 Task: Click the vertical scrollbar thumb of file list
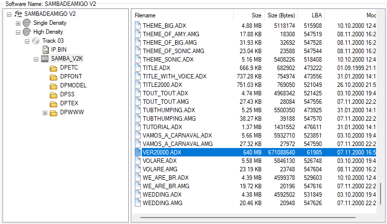[381, 195]
